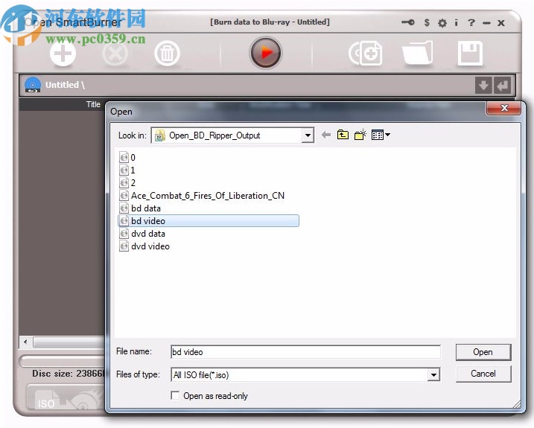Click the info 'i' icon
Viewport: 534px width, 428px height.
[456, 23]
